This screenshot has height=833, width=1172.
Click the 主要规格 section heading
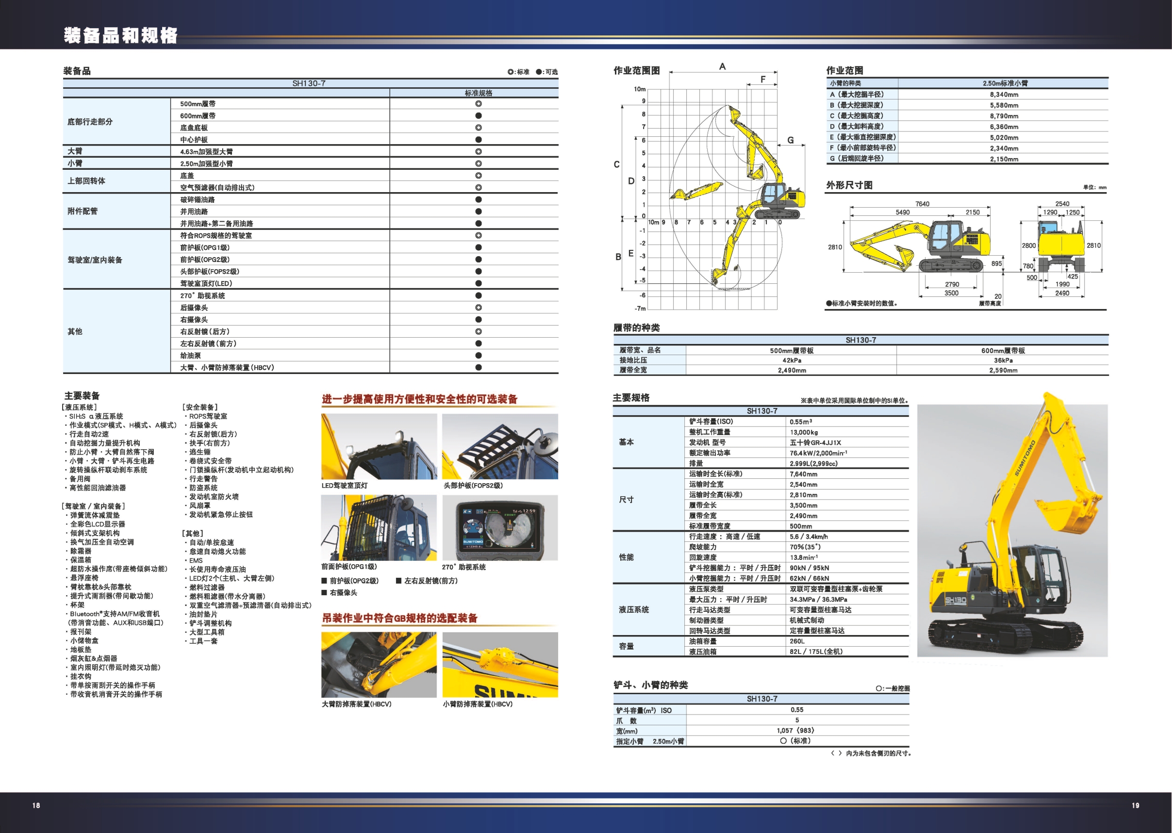tap(631, 397)
